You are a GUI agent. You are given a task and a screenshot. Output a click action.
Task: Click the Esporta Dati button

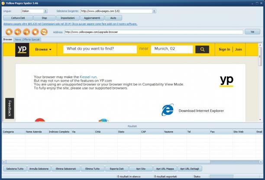116,169
